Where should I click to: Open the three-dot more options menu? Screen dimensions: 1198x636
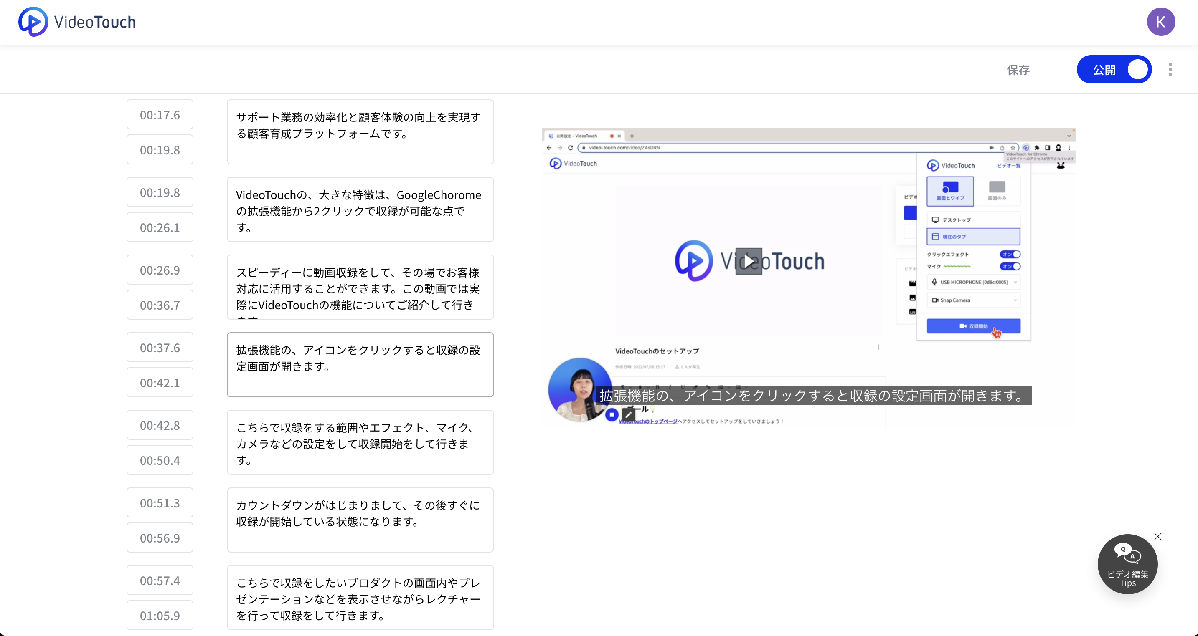(1170, 70)
